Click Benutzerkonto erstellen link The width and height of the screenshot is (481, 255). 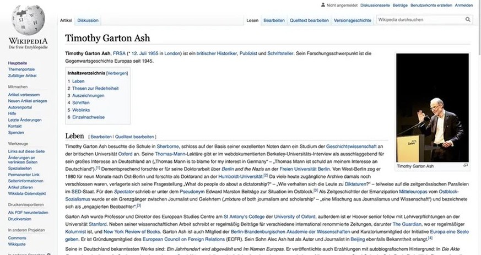coord(431,5)
